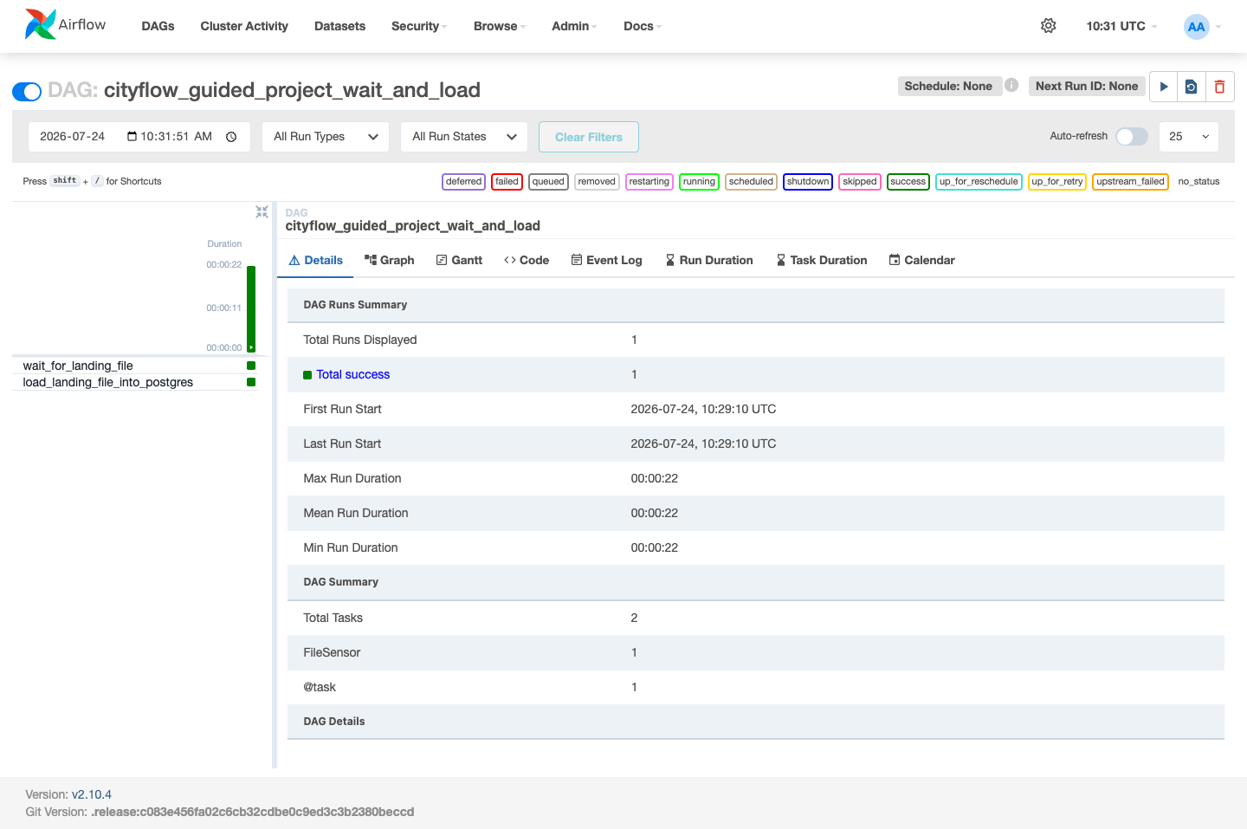Screen dimensions: 1247x829
Task: Switch to the Code tab
Action: (527, 260)
